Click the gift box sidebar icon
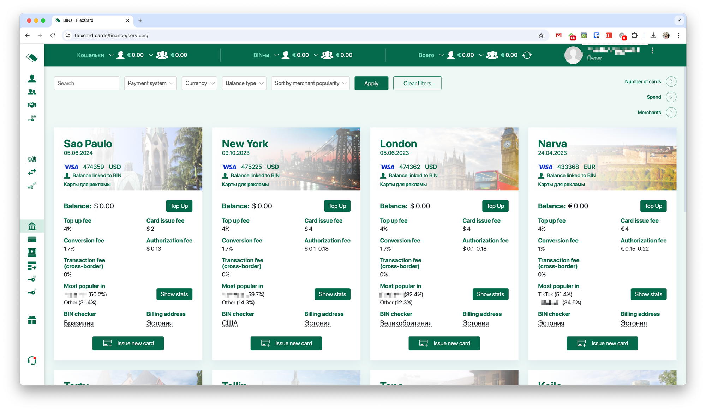This screenshot has width=706, height=411. (32, 320)
